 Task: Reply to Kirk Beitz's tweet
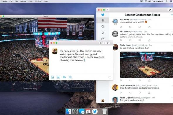point(121,27)
